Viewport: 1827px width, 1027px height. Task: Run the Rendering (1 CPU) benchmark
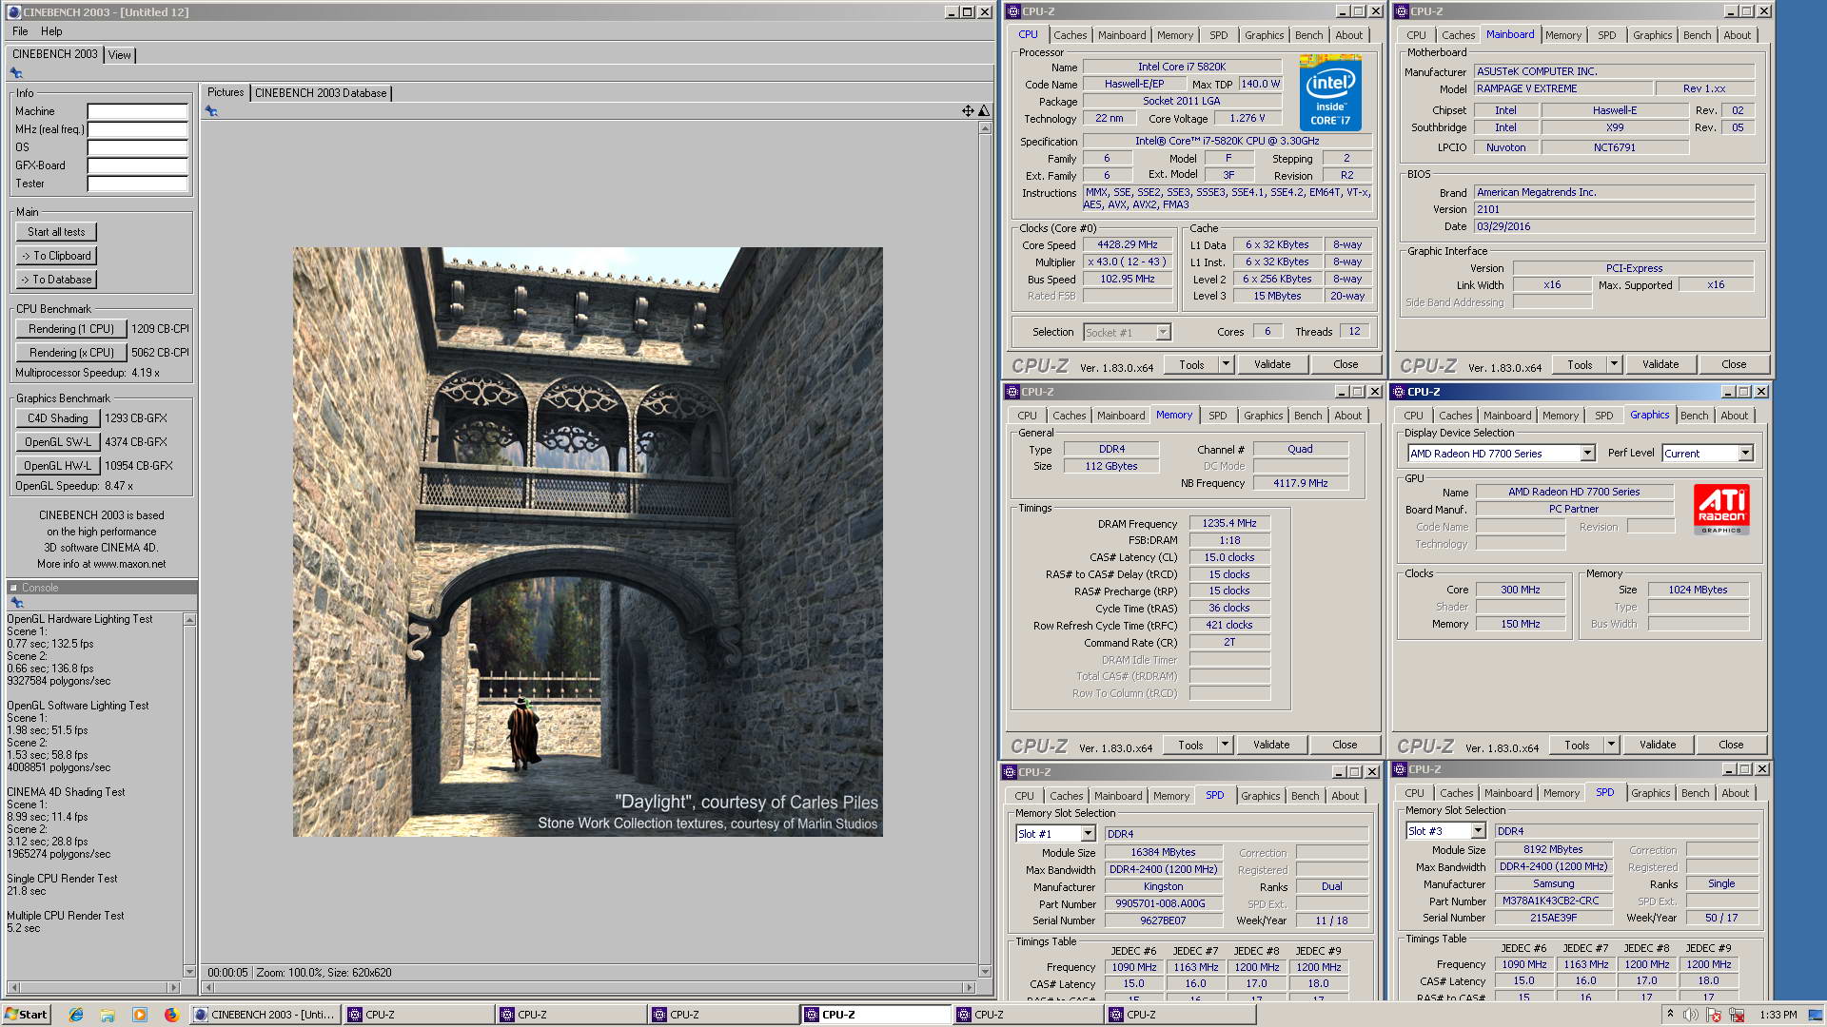pos(71,329)
